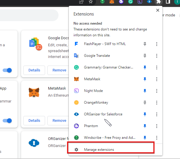Screen dimensions: 180x159
Task: Open the side panel toolbar icon
Action: tap(168, 2)
